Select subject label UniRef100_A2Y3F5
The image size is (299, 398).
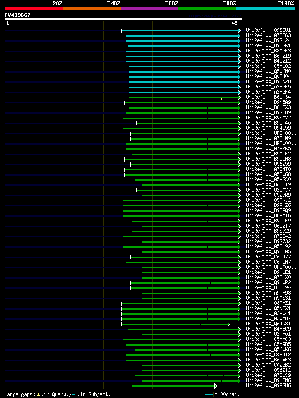point(268,87)
